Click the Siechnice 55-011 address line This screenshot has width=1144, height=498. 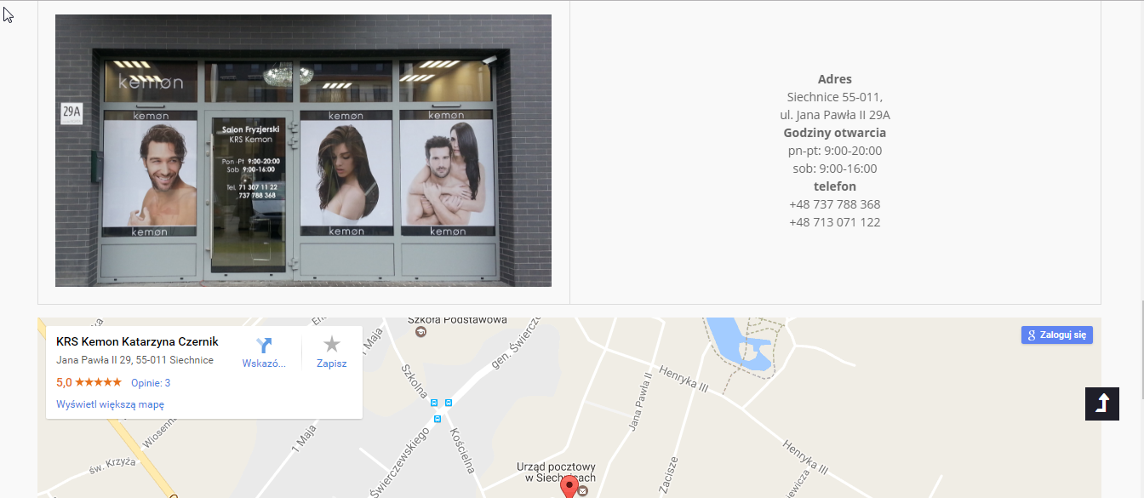[x=835, y=97]
